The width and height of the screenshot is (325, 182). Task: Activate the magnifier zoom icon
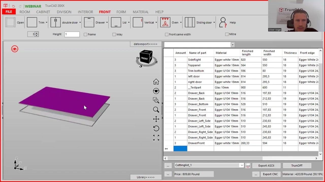tap(156, 109)
